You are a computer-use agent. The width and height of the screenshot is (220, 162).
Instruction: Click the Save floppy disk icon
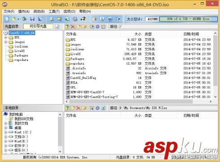[32, 19]
